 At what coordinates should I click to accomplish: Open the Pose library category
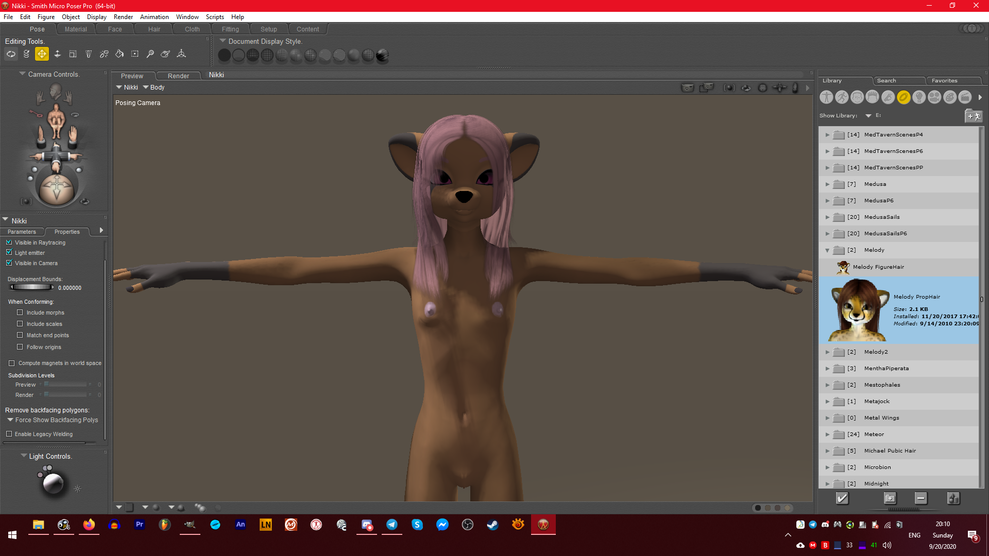842,97
